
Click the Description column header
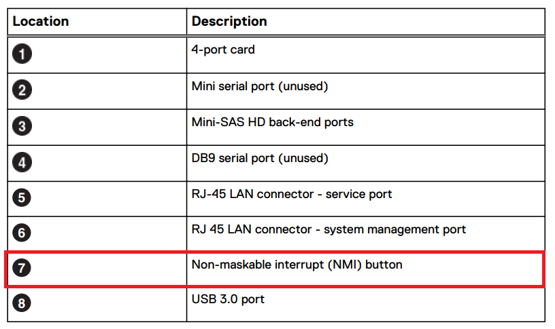(x=229, y=21)
